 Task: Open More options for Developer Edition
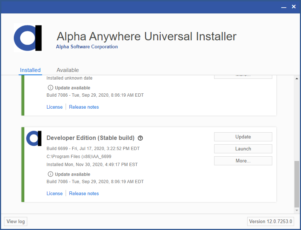[243, 161]
